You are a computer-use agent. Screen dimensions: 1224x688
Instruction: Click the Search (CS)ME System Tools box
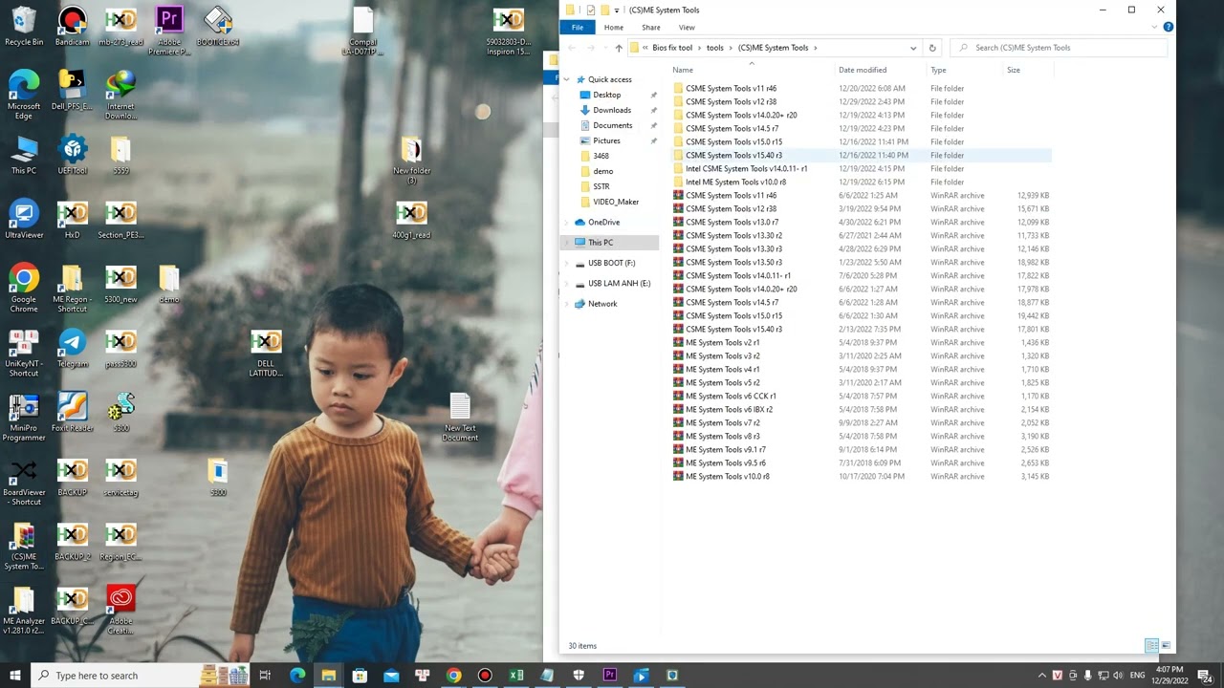[x=1059, y=48]
